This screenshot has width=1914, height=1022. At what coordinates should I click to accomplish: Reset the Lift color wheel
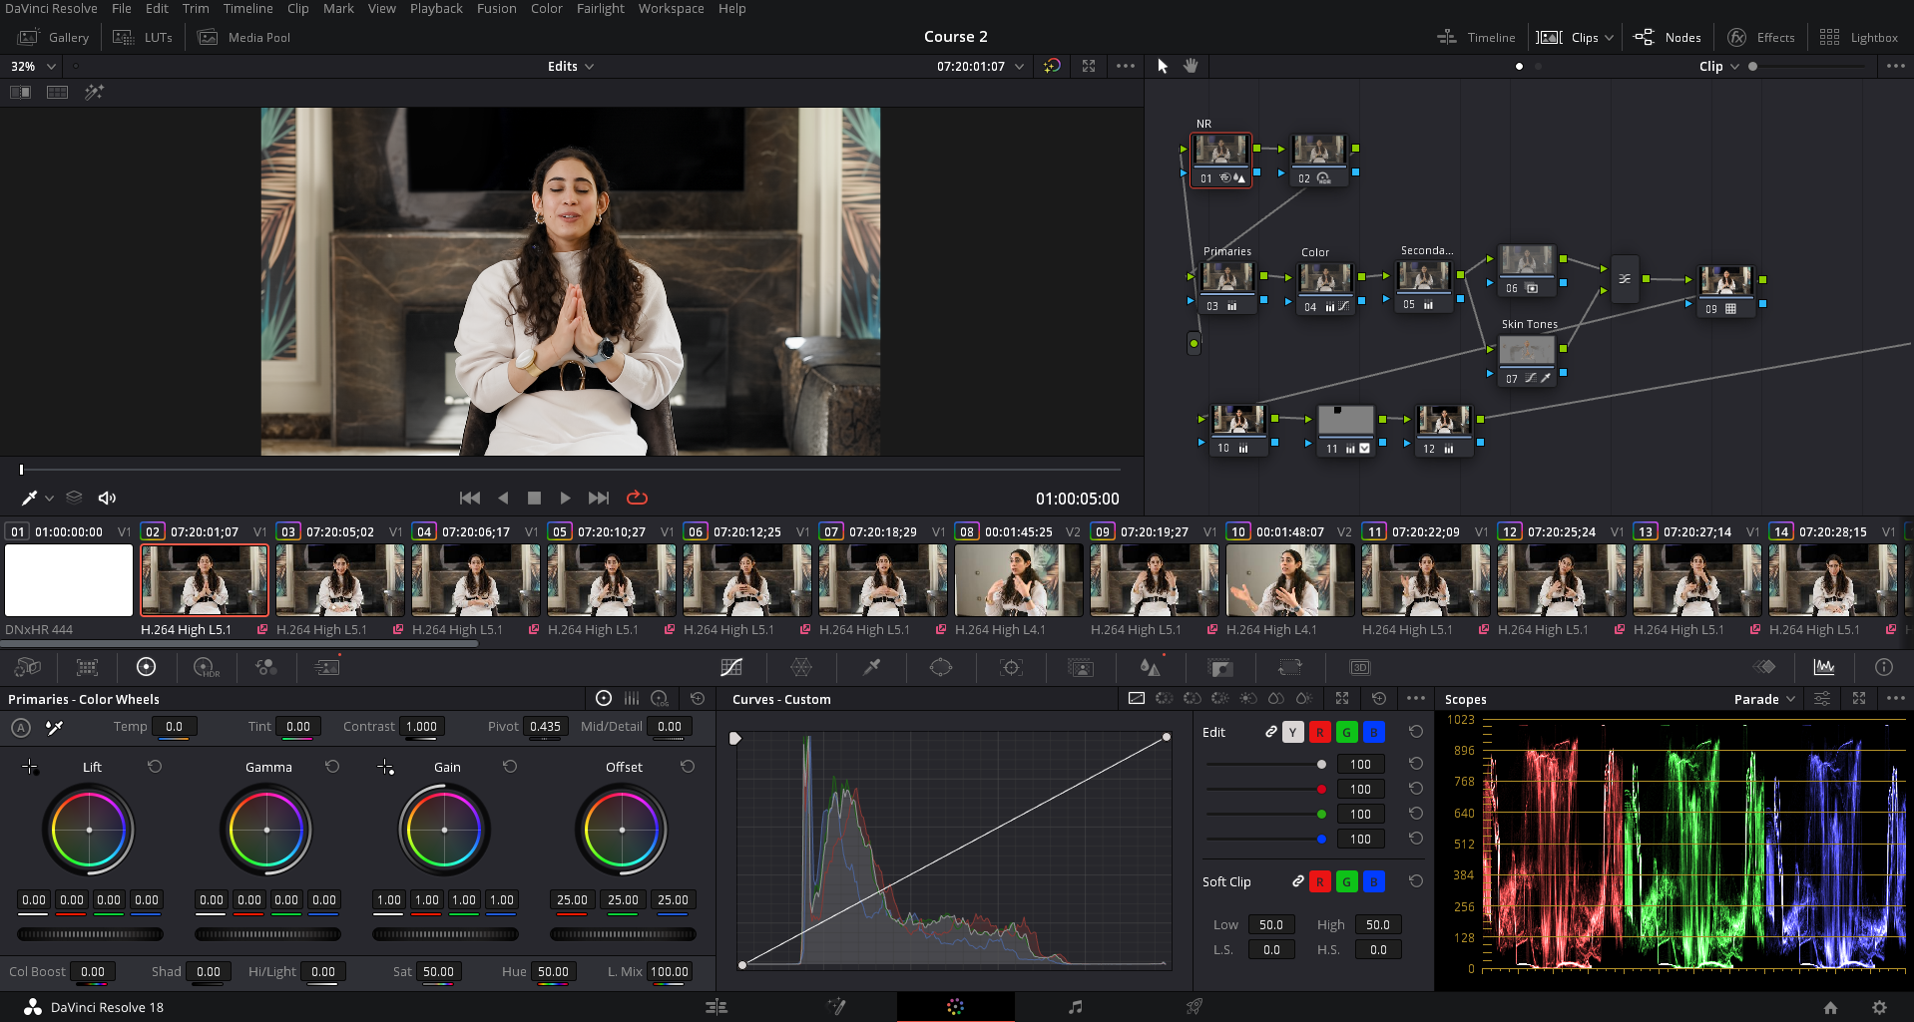click(155, 767)
